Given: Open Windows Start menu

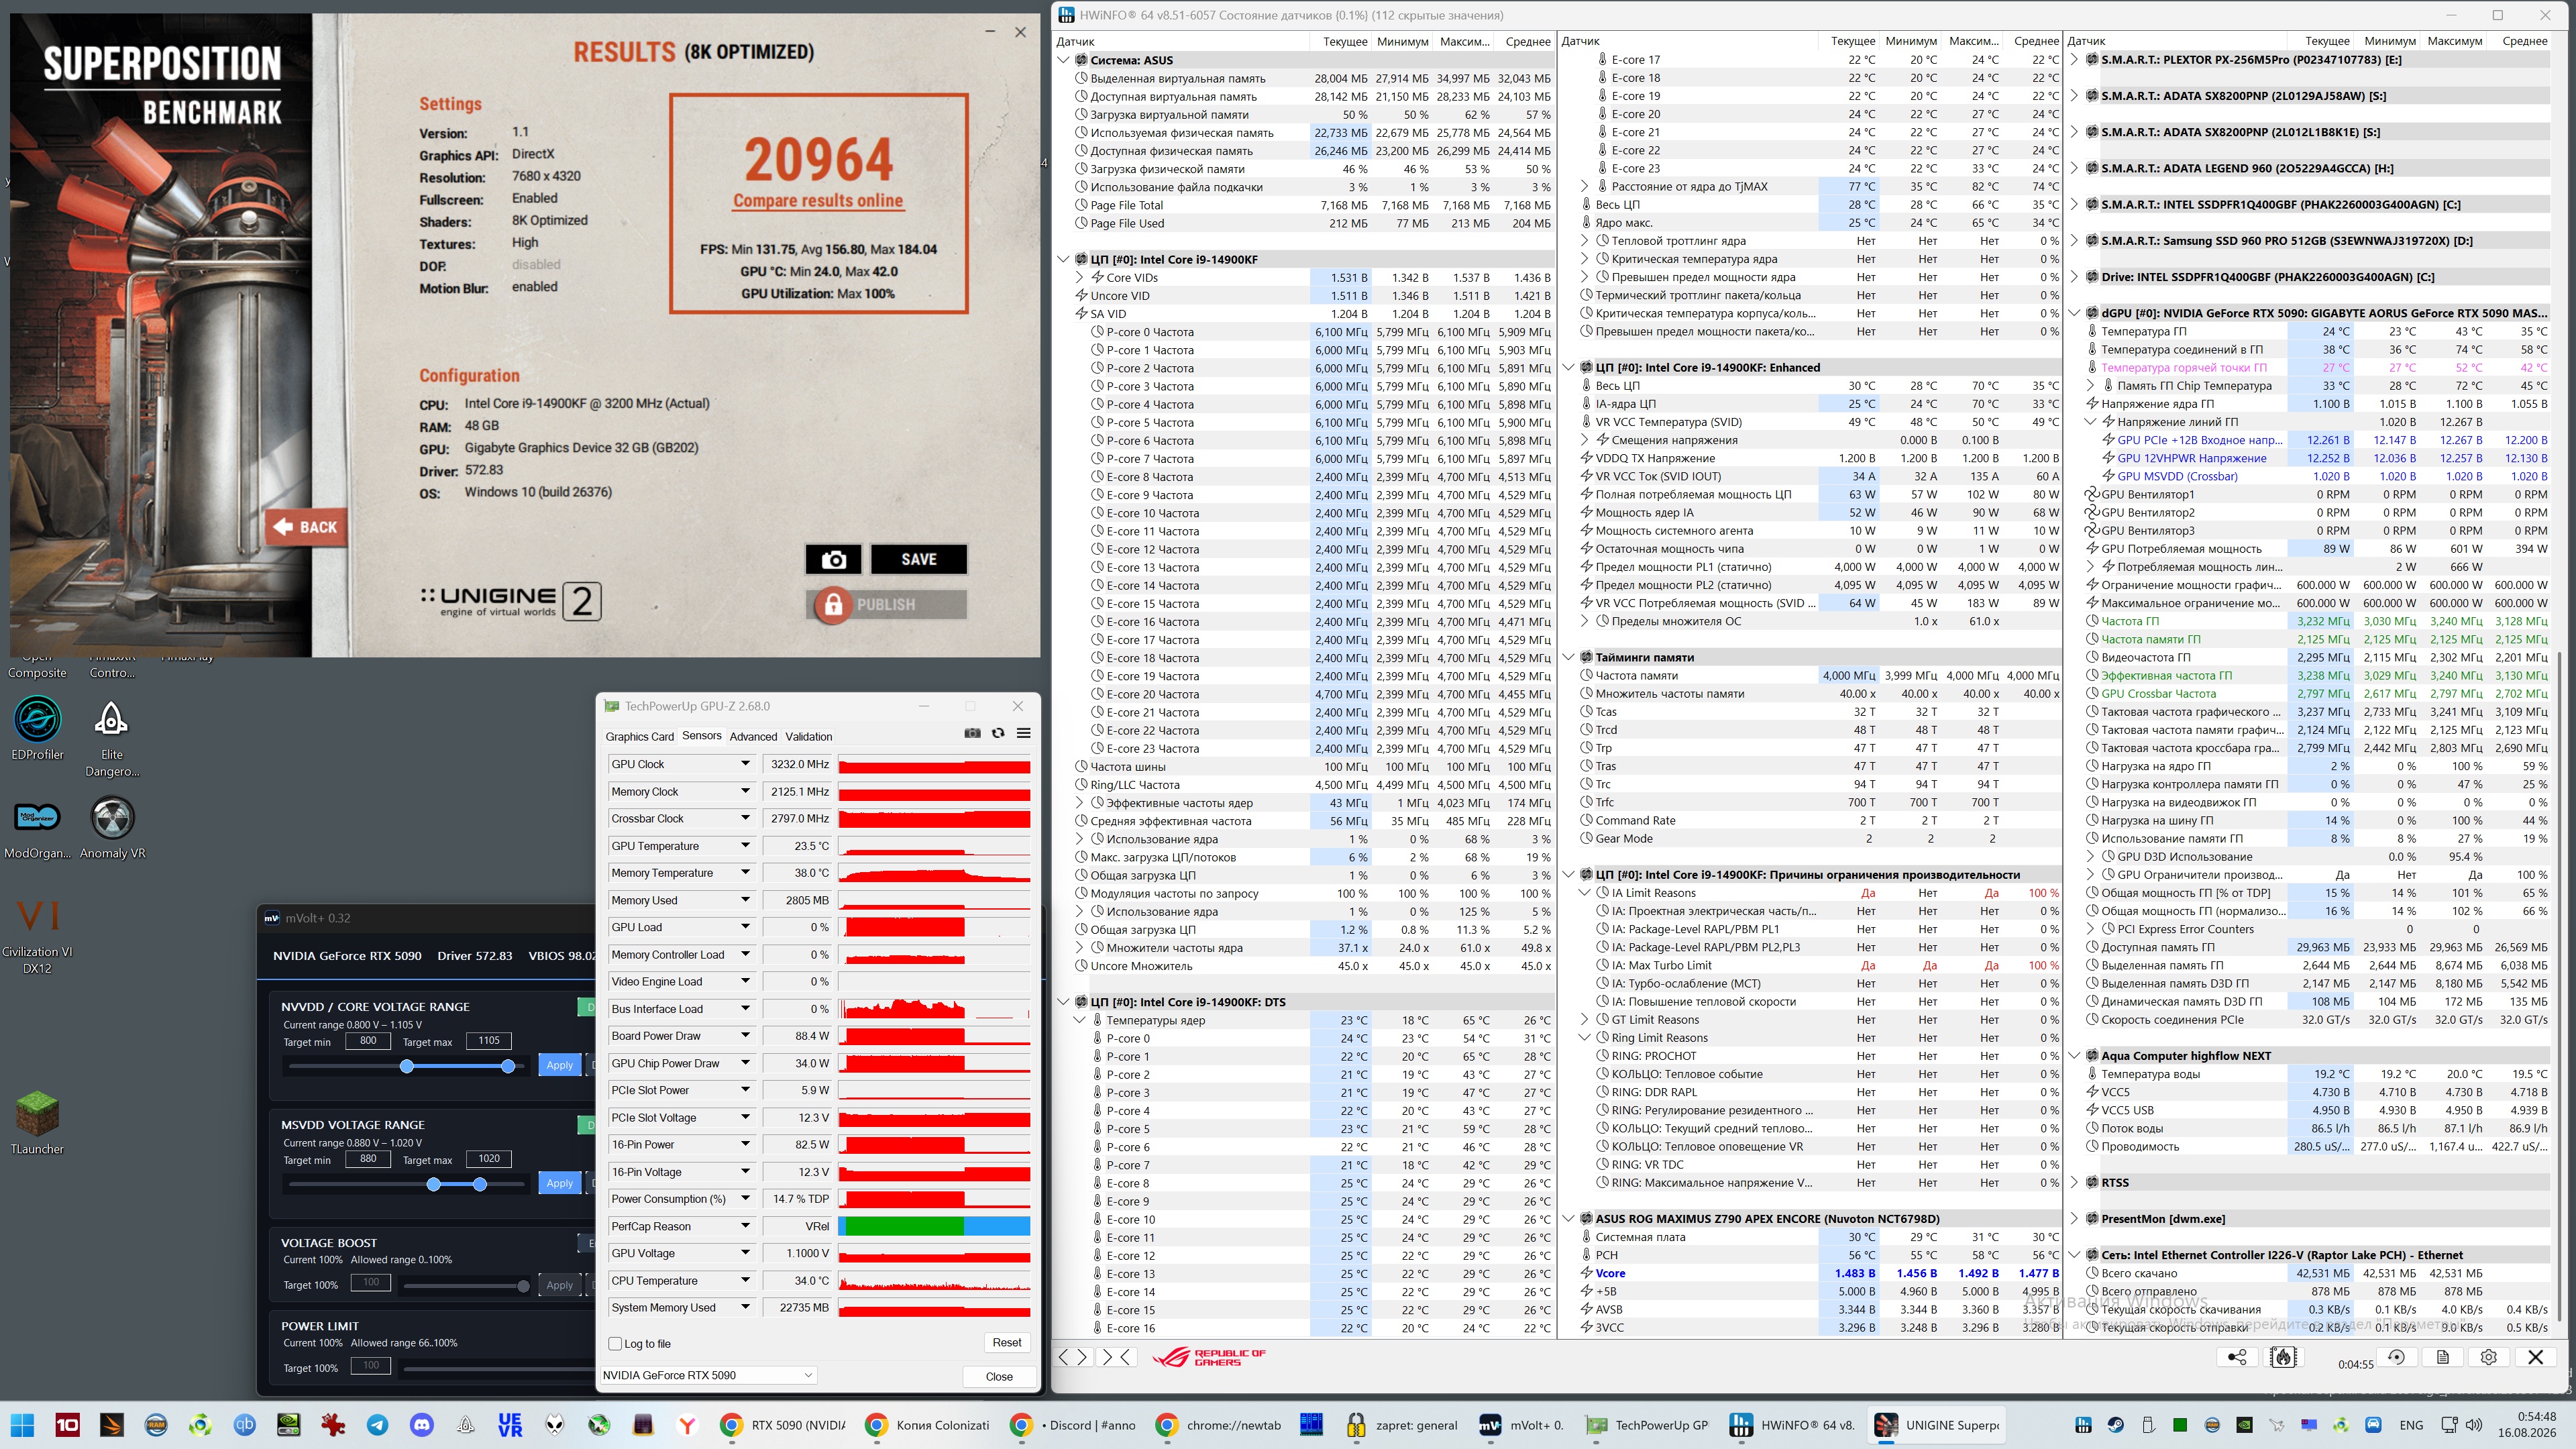Looking at the screenshot, I should pos(22,1425).
